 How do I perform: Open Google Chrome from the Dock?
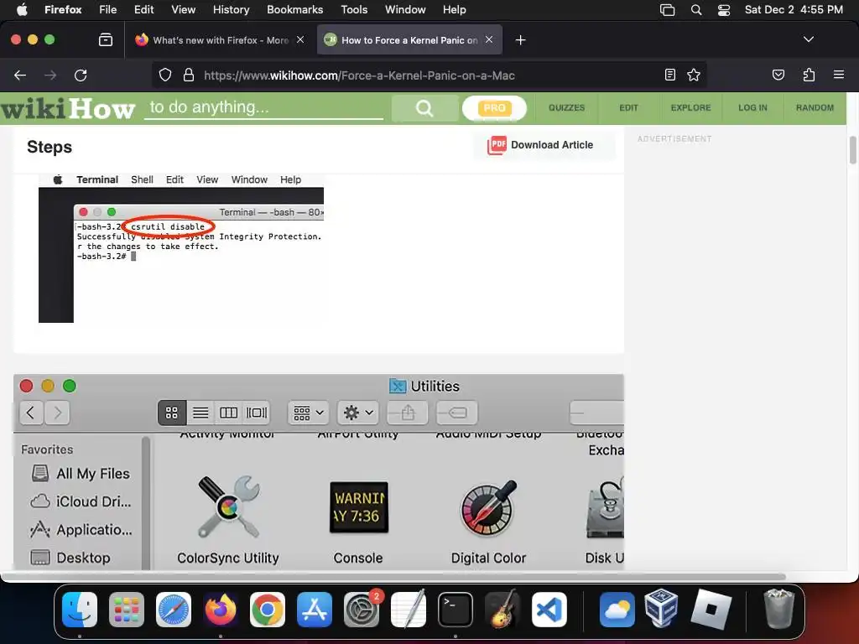click(268, 610)
